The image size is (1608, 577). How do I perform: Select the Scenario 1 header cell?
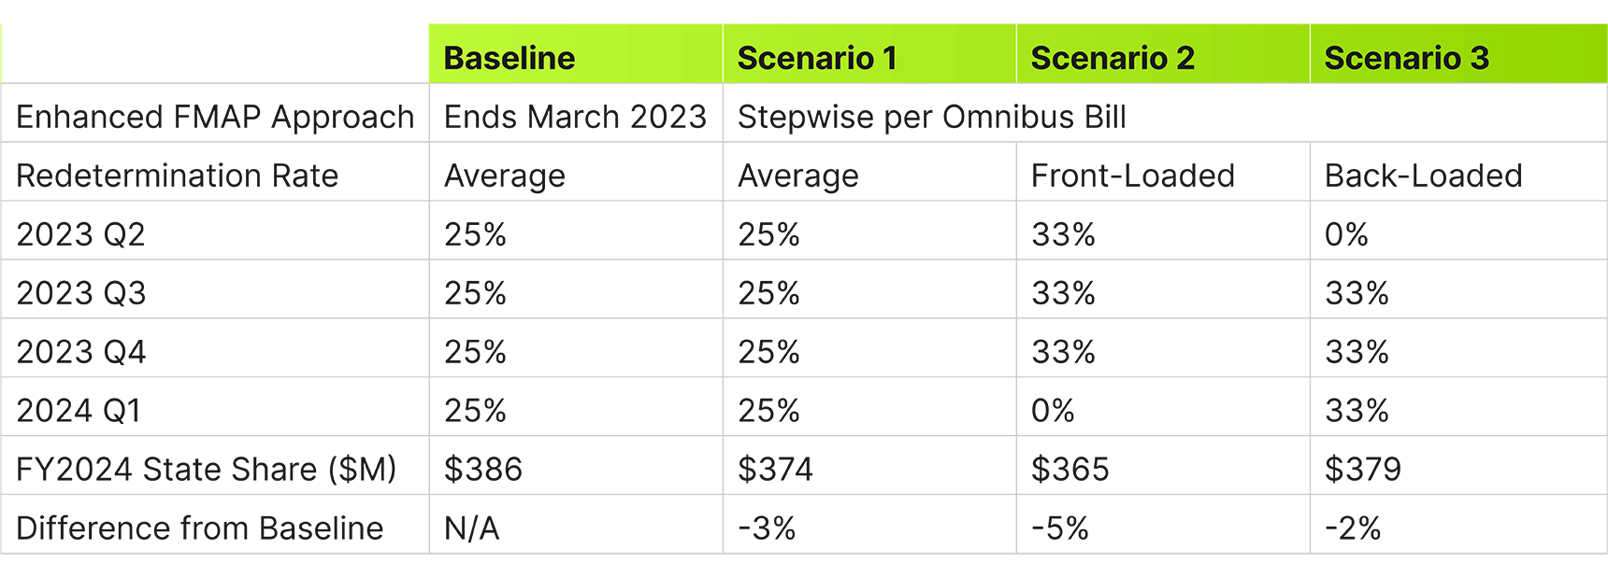[x=869, y=54]
